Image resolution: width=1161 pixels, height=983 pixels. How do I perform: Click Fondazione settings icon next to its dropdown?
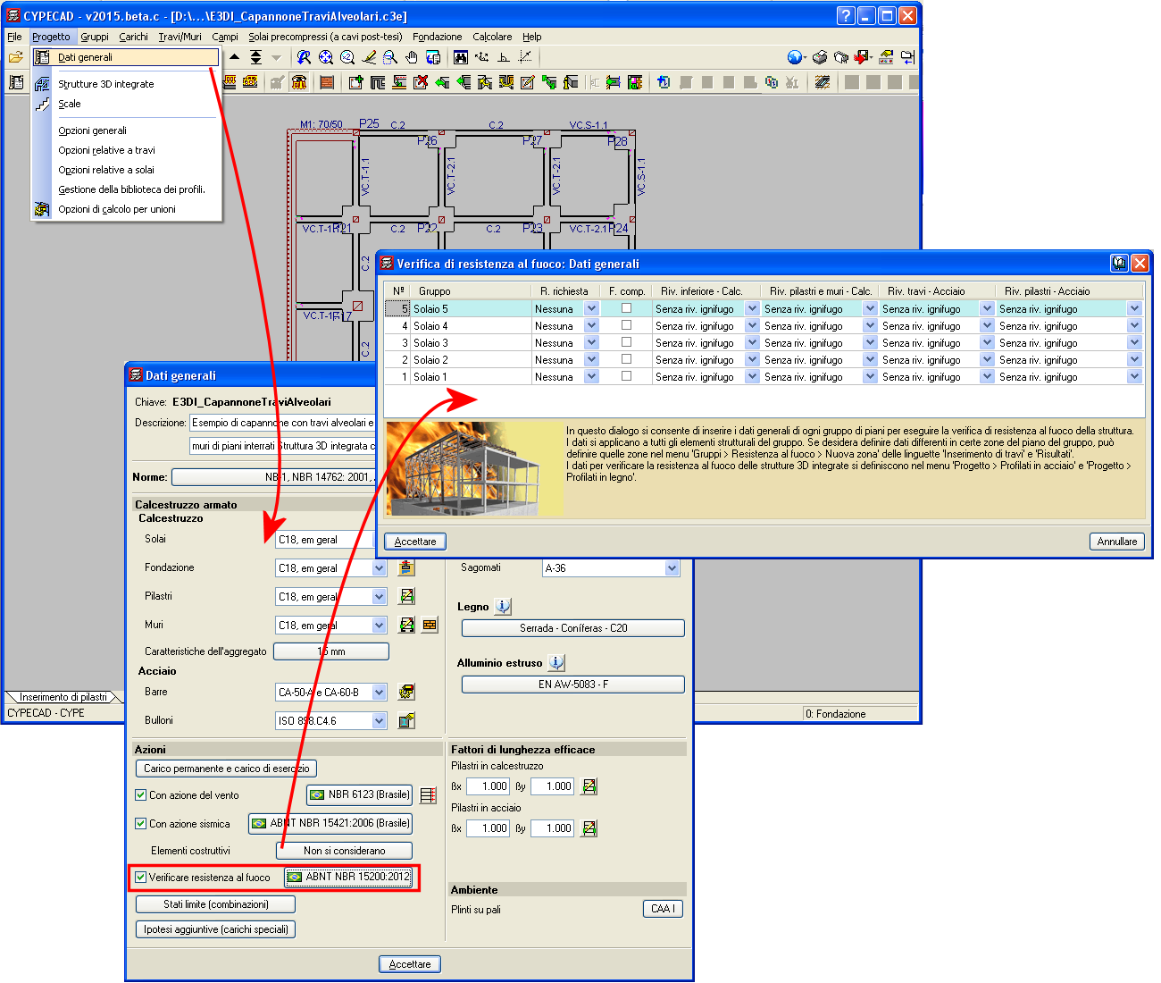[x=406, y=567]
